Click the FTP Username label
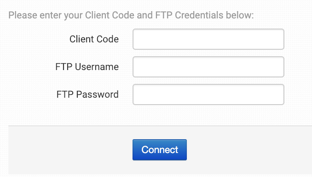This screenshot has width=312, height=177. tap(87, 67)
